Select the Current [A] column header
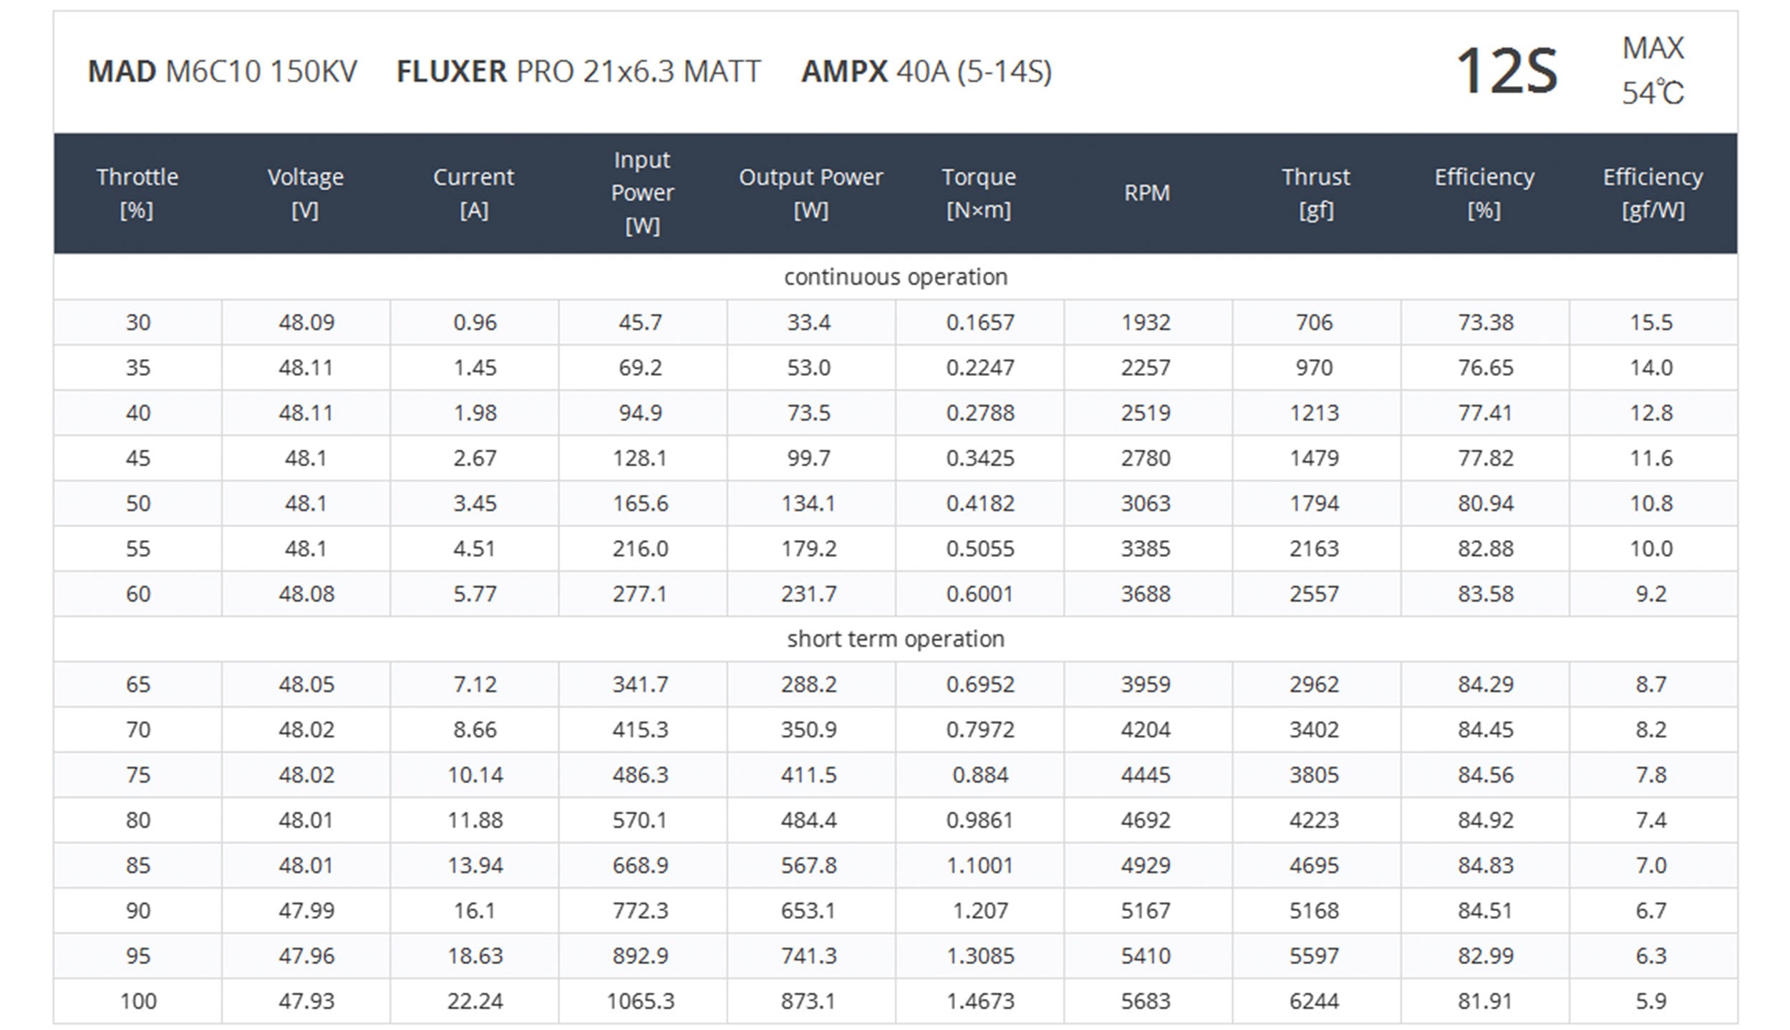This screenshot has height=1030, width=1790. point(474,193)
